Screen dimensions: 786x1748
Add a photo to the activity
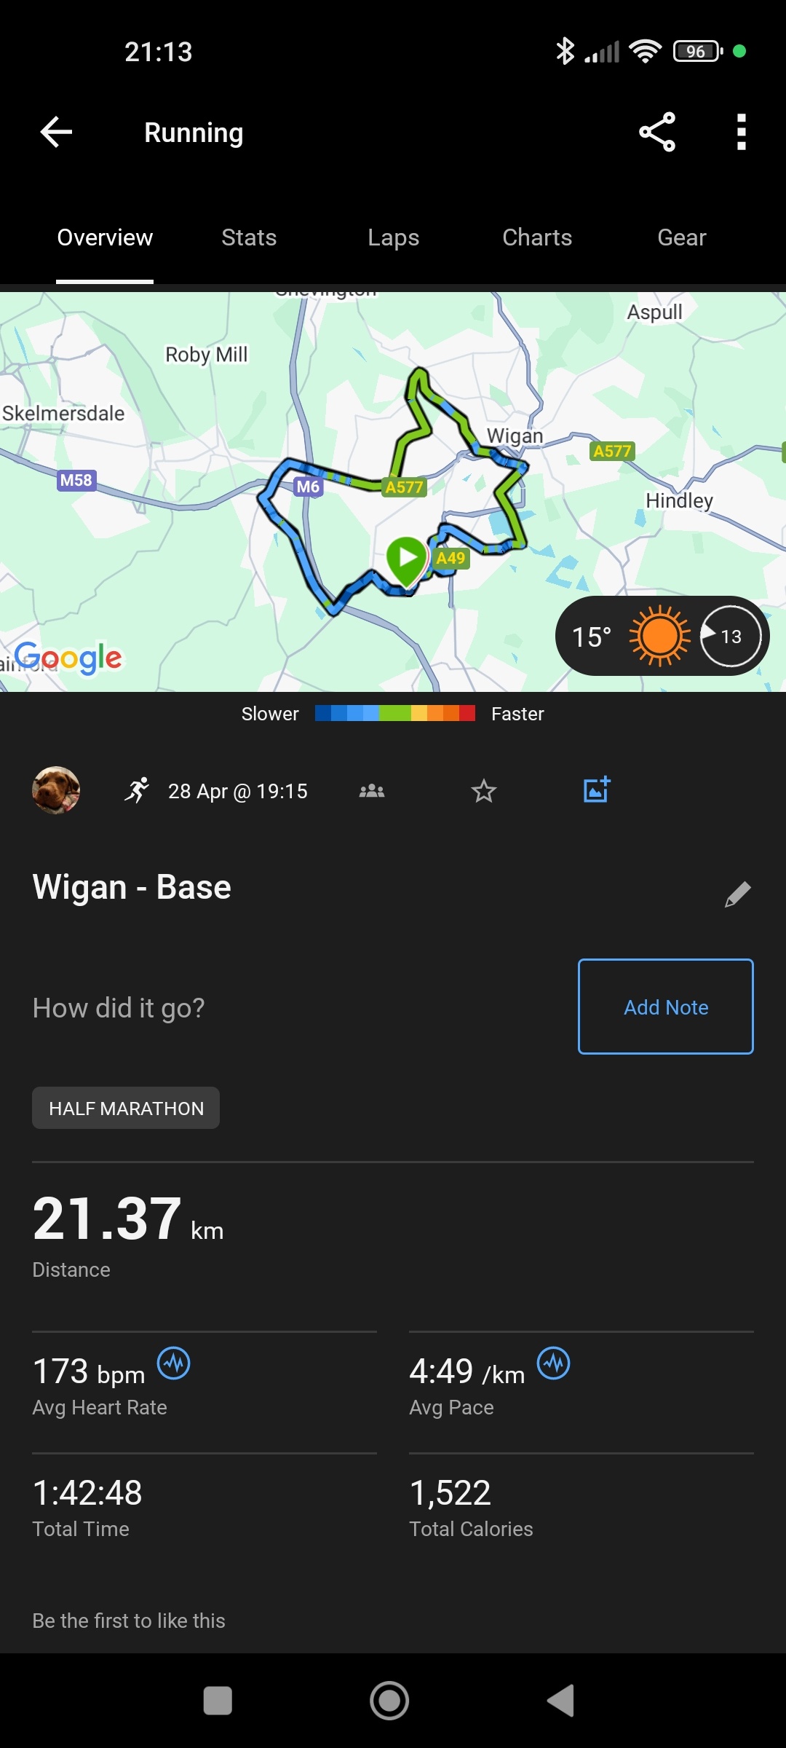[597, 790]
